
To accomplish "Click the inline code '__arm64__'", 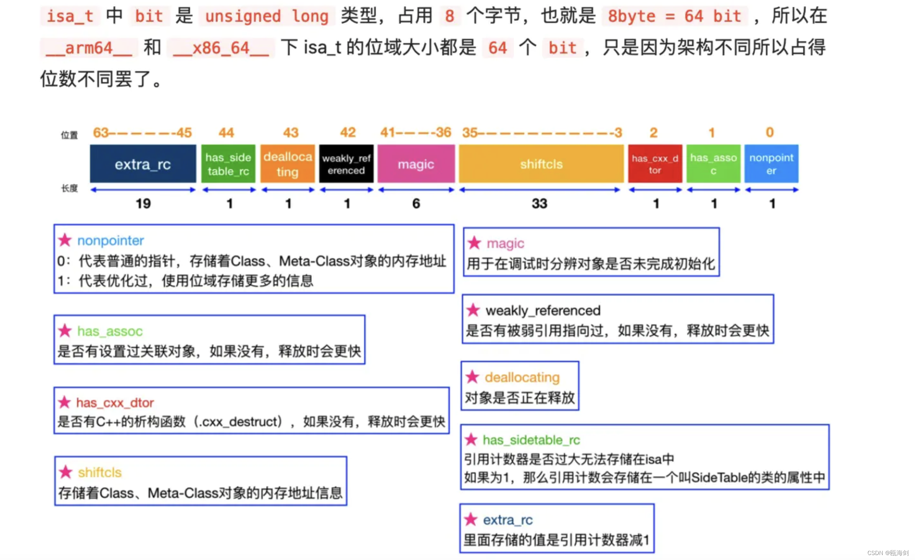I will [x=89, y=48].
